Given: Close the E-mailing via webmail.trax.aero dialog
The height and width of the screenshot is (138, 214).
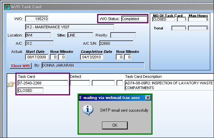Looking at the screenshot, I should (148, 98).
